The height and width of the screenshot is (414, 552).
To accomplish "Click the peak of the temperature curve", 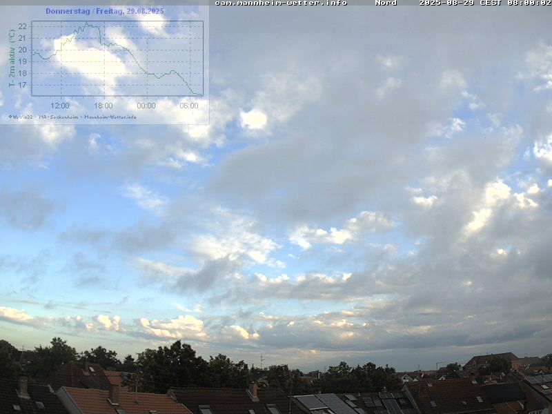I will coord(86,23).
